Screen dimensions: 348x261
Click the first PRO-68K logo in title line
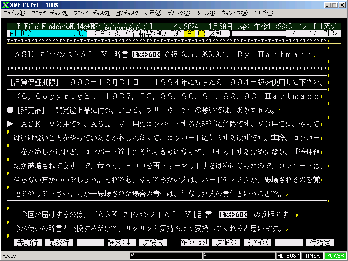pos(146,54)
